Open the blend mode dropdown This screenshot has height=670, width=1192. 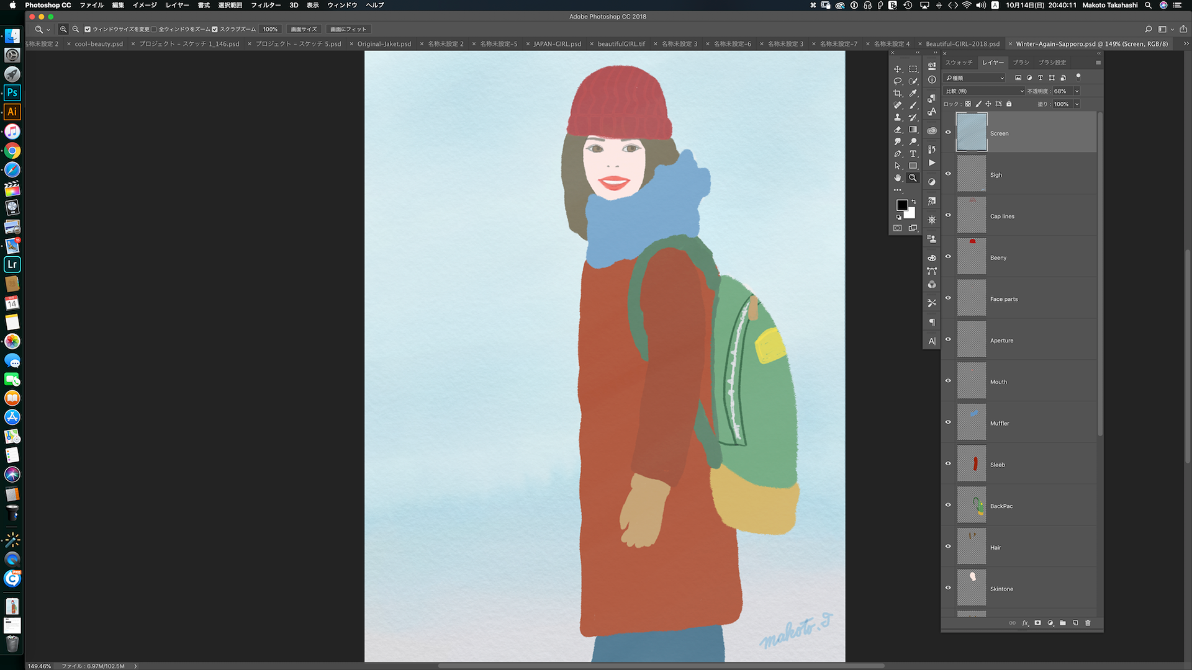tap(984, 91)
